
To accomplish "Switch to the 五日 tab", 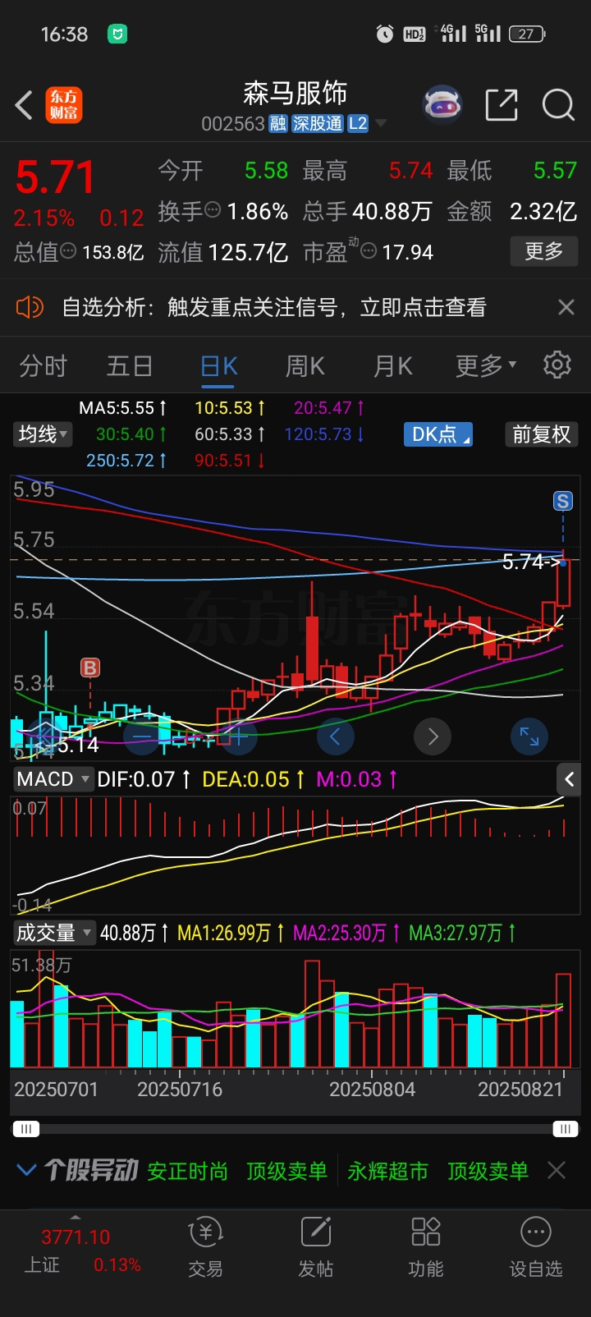I will pos(130,365).
